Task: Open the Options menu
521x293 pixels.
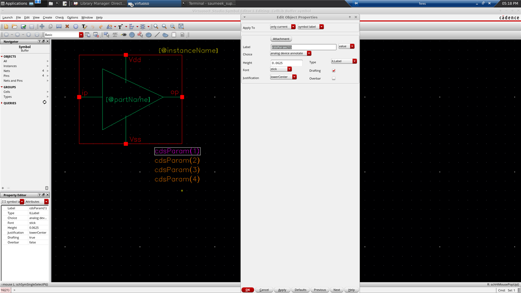Action: tap(72, 17)
